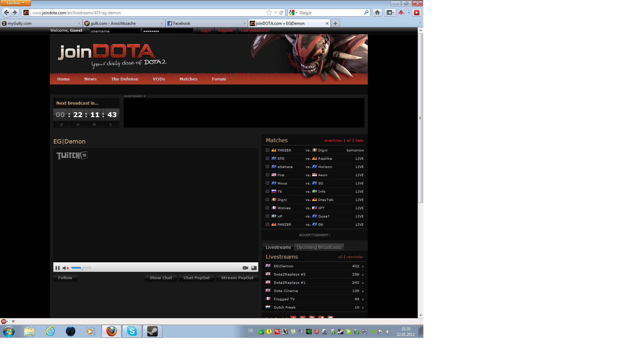Viewport: 639px width, 357px height.
Task: Pause the Twitch stream player
Action: (x=58, y=268)
